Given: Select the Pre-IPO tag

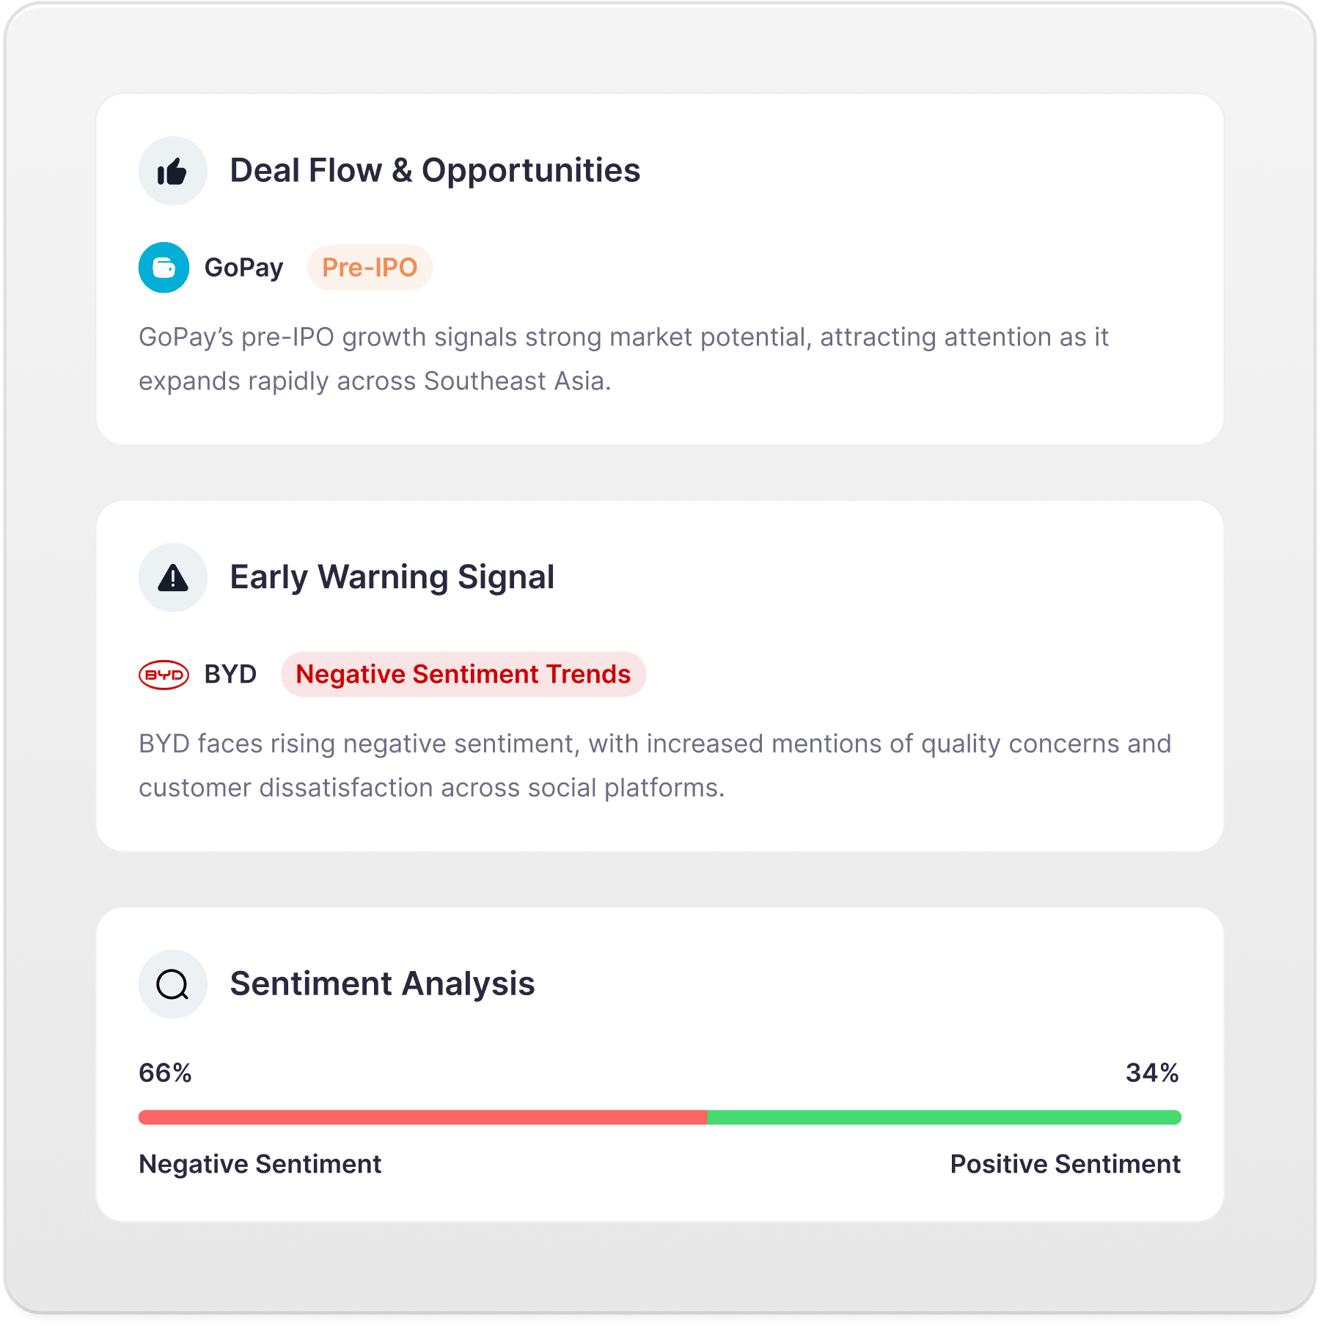Looking at the screenshot, I should click(370, 268).
